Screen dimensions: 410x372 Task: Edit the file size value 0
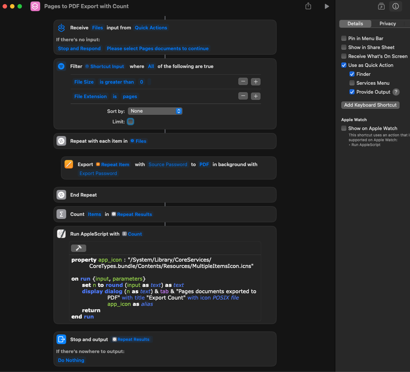[x=142, y=82]
